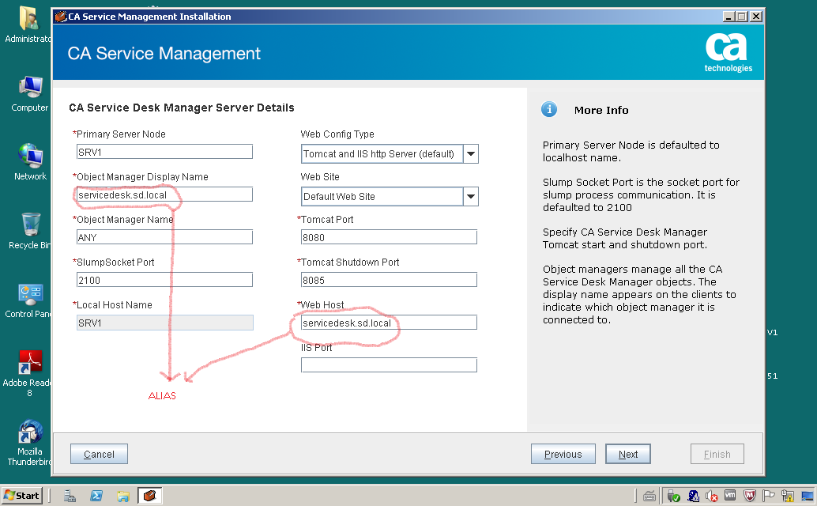Open Adobe Reader 8 desktop shortcut
Screen dimensions: 817x506
(x=30, y=364)
